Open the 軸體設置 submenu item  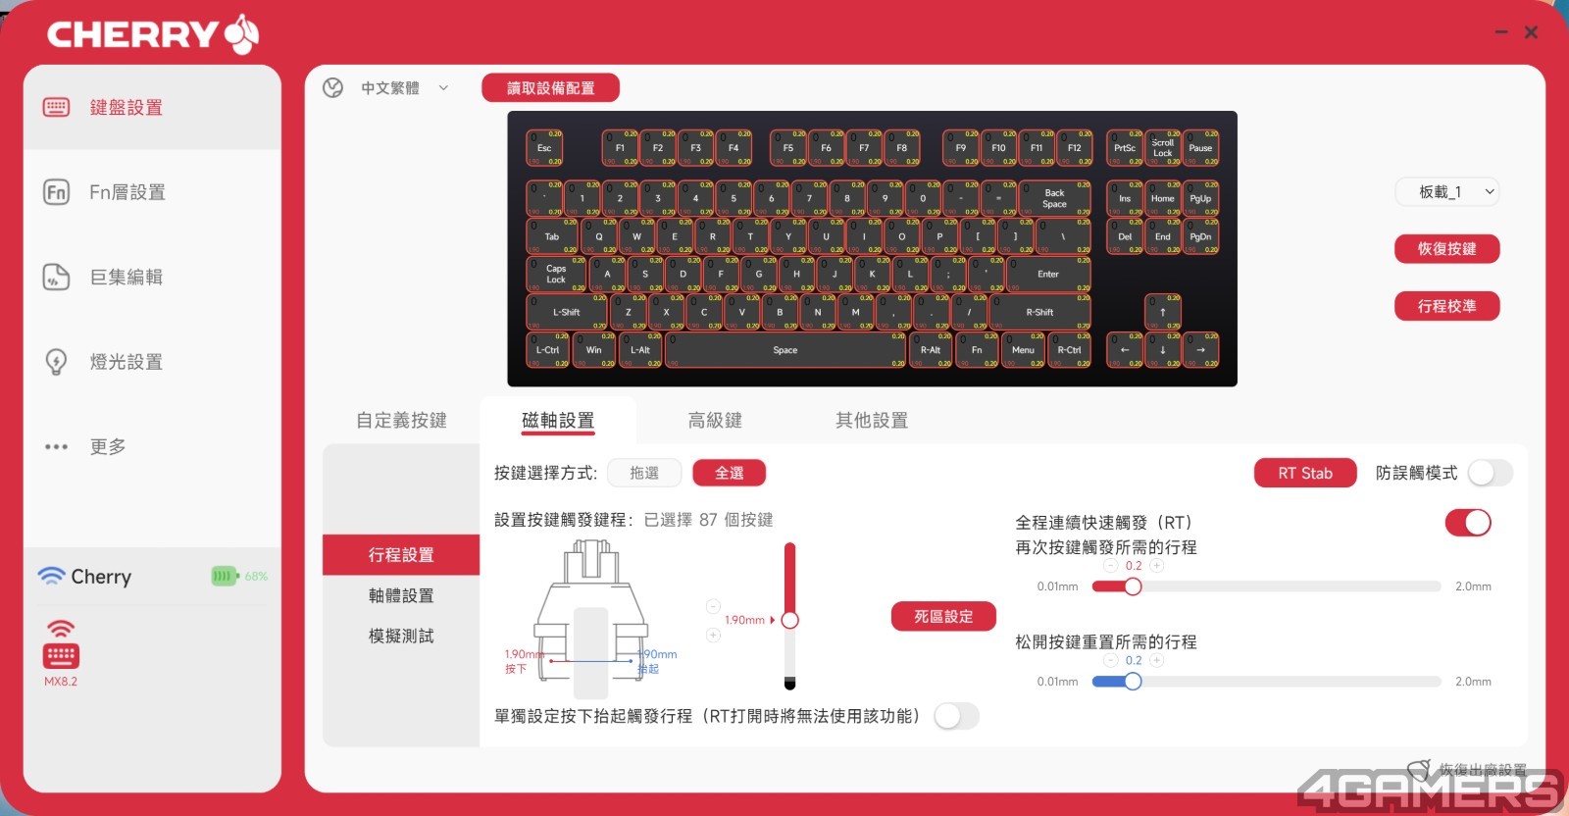click(x=401, y=595)
